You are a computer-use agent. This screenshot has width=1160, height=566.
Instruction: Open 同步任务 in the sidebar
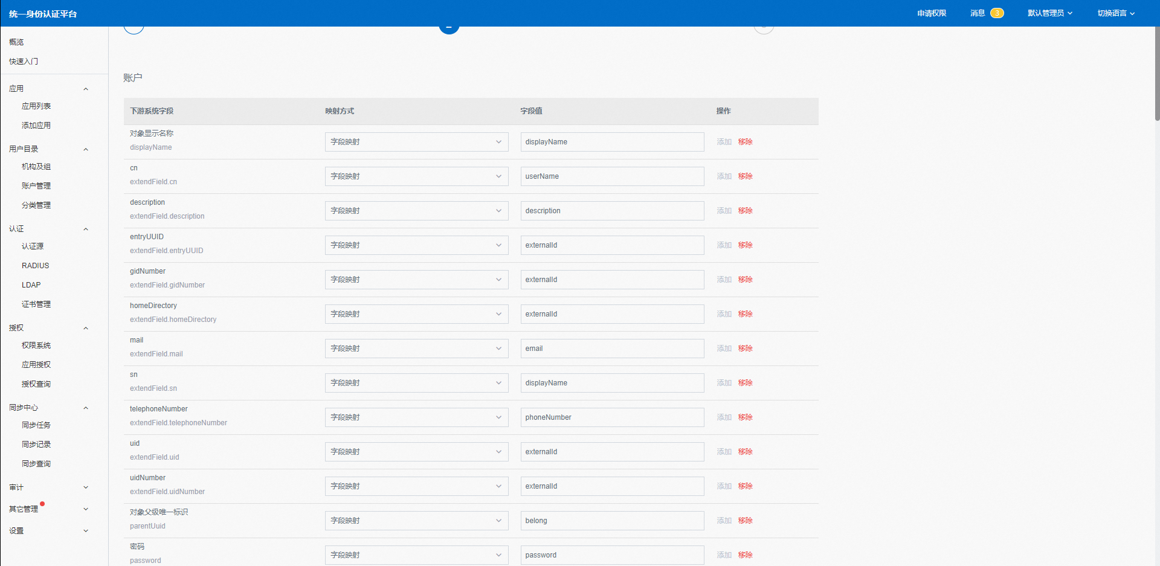click(36, 425)
